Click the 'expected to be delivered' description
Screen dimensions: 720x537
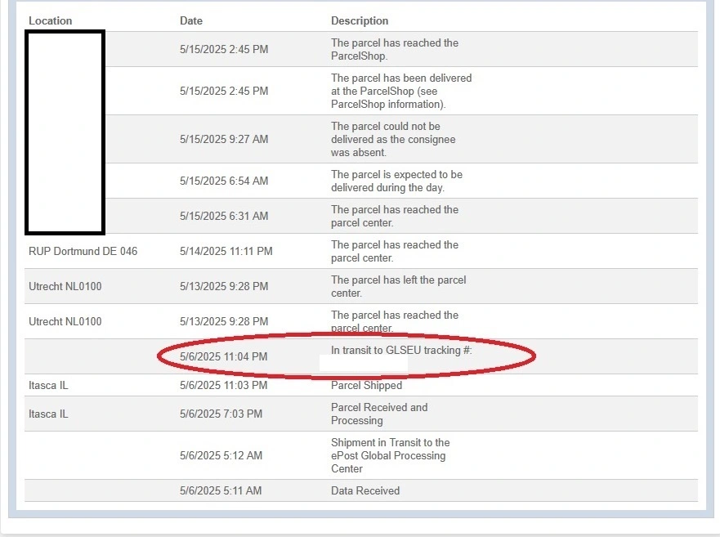coord(396,181)
